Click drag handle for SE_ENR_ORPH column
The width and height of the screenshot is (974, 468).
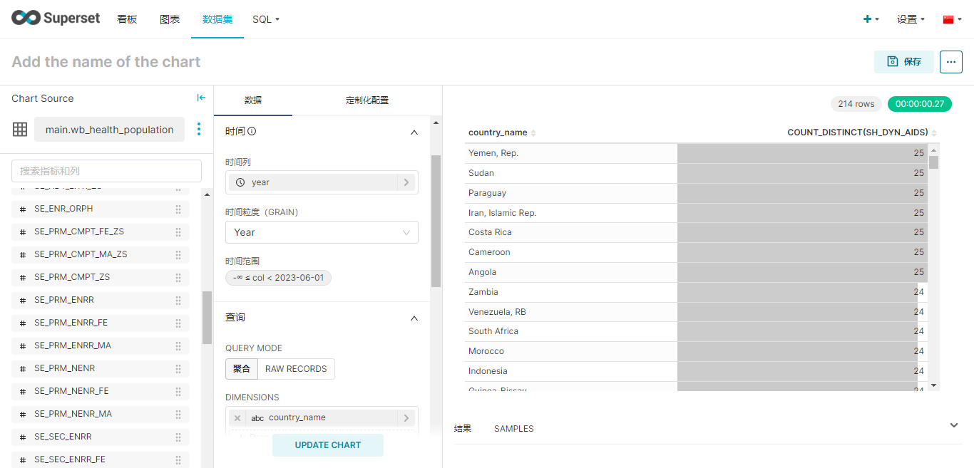click(x=178, y=209)
